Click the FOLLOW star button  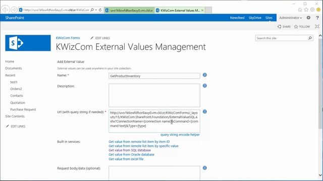pyautogui.click(x=302, y=27)
